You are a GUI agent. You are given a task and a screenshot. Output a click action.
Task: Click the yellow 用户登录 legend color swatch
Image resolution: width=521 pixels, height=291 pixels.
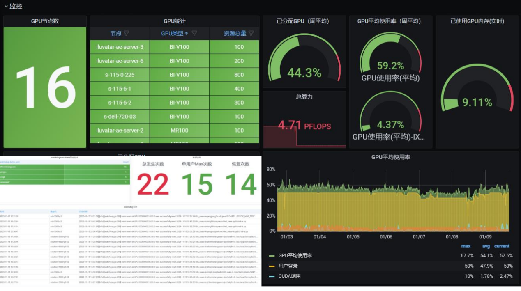click(272, 266)
